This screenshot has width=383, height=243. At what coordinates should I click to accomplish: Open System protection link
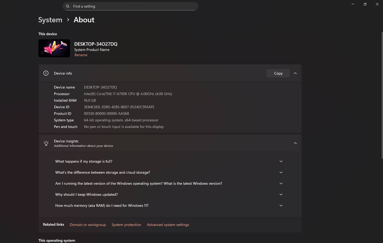[x=126, y=225]
